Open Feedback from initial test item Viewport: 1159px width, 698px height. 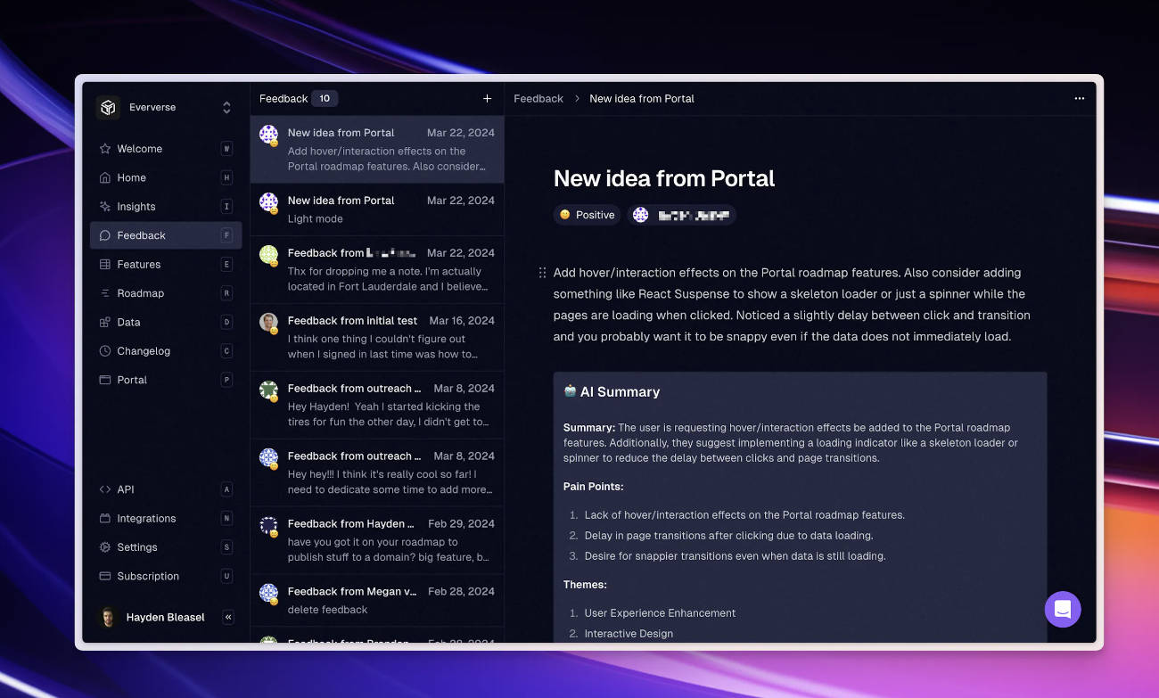pos(377,338)
